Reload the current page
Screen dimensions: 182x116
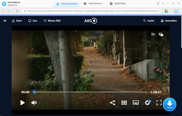coord(17,11)
